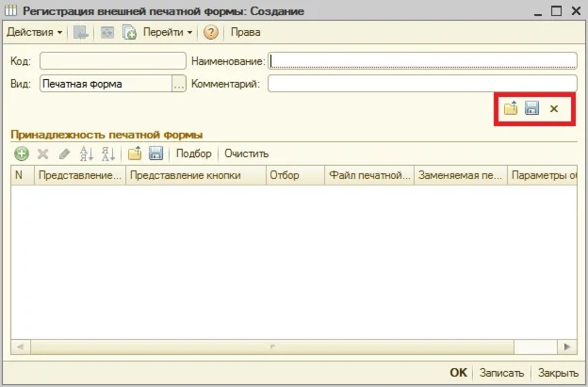588x387 pixels.
Task: Click Подбор in the table toolbar
Action: (194, 153)
